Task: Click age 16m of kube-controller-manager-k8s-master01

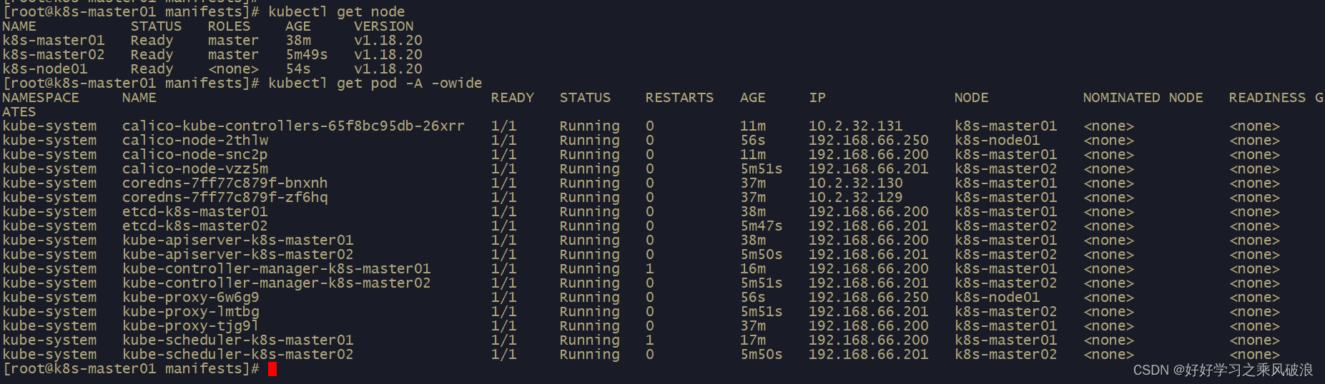Action: tap(753, 269)
